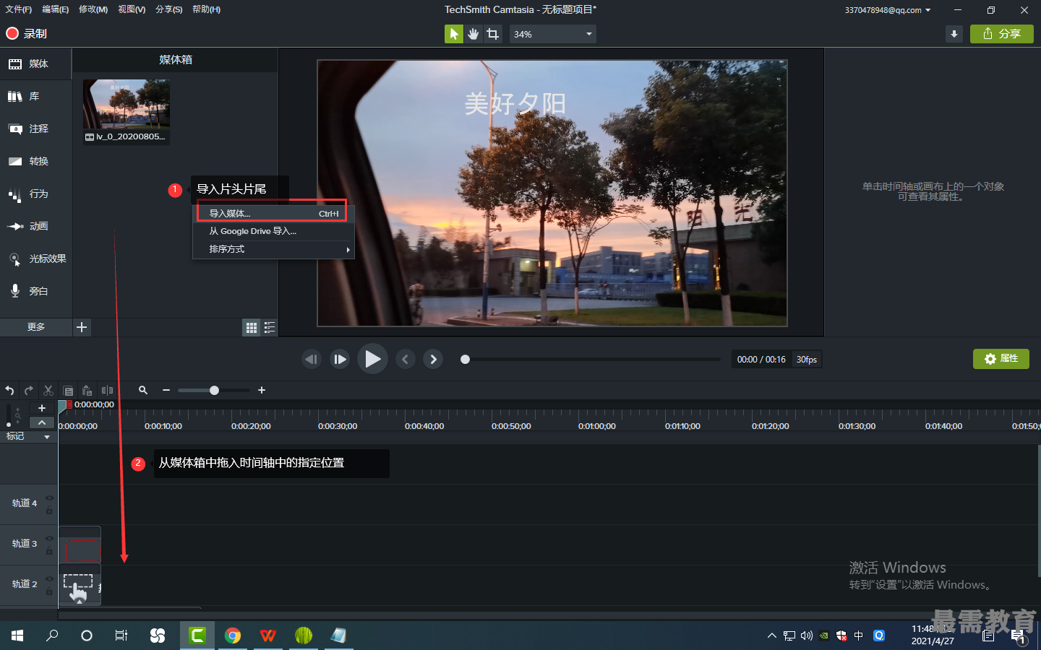Open the Cursor Effects (光标效果) tab
This screenshot has width=1041, height=650.
pos(35,259)
